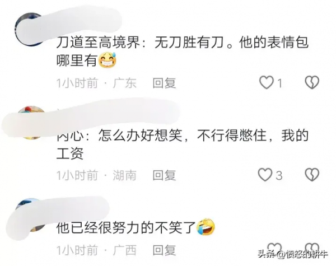Screen dimensions: 336x266
Task: Select the comment text about 刀道至高境界
Action: [183, 52]
